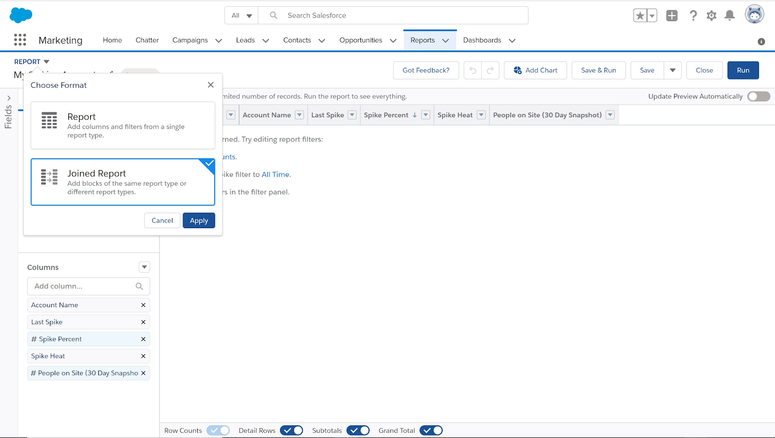Viewport: 775px width, 438px height.
Task: Click the Save button
Action: [x=647, y=70]
